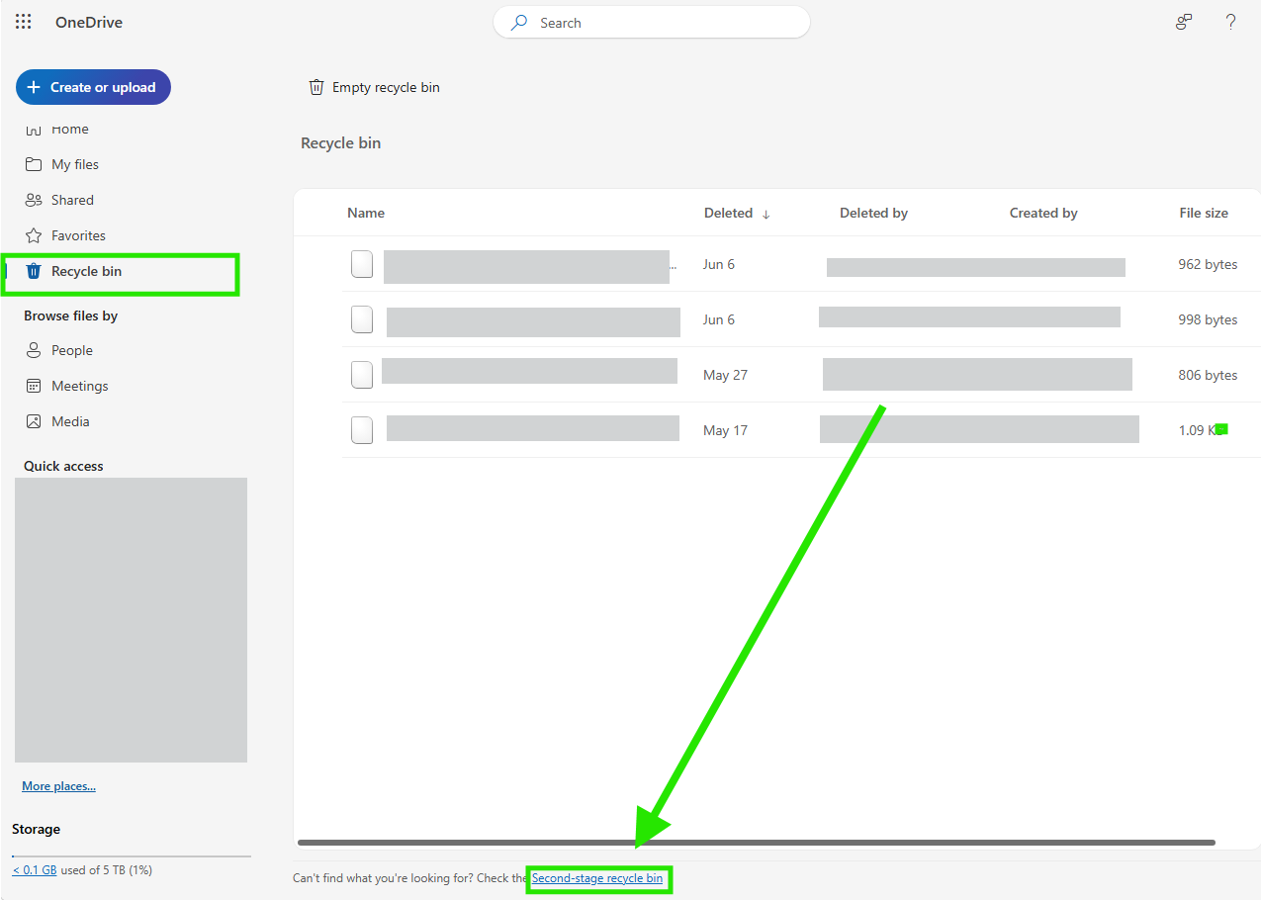Click the file icon in the May 27 row
This screenshot has width=1261, height=900.
click(x=363, y=375)
